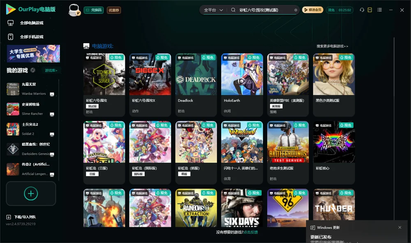Click PC icon beside Wanba Warriors

coord(52,94)
